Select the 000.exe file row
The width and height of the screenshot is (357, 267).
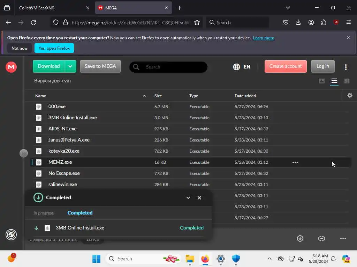(190, 106)
